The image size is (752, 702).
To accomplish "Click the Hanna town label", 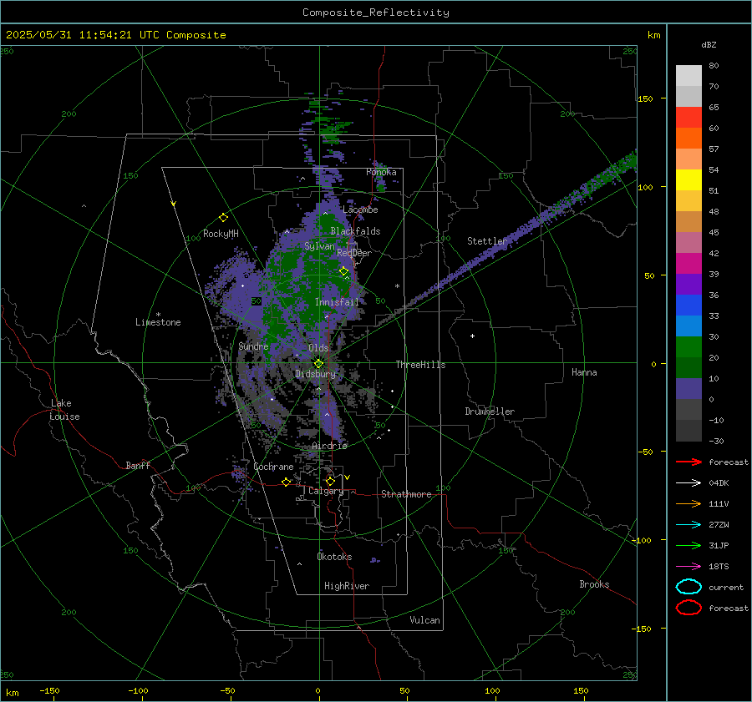I will pos(584,372).
